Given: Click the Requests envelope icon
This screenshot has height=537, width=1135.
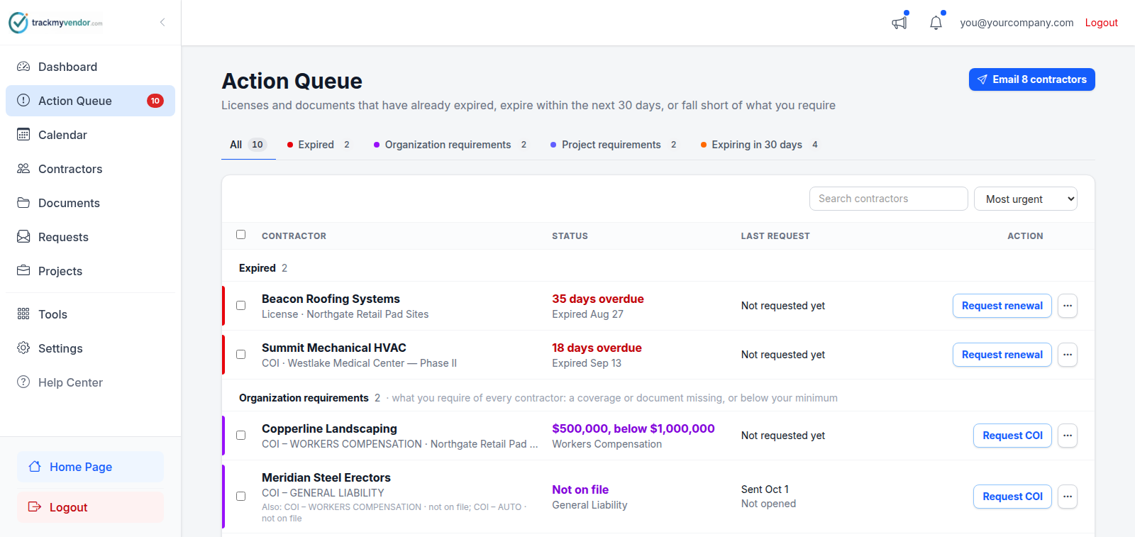Looking at the screenshot, I should (x=23, y=237).
